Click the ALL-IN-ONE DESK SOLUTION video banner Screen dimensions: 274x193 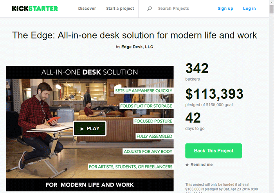coord(90,72)
